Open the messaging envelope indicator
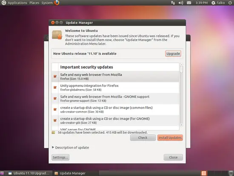Screen dimensions: 234x176 (189, 3)
